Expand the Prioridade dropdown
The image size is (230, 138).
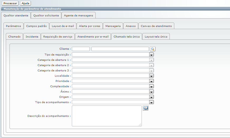pos(151,81)
